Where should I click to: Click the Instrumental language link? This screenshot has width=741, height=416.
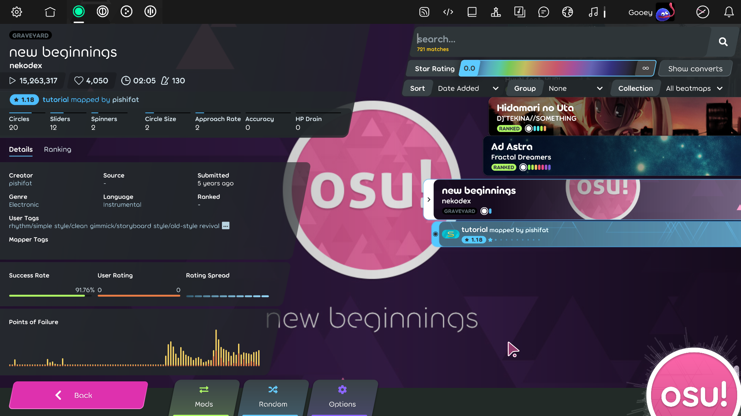point(122,205)
